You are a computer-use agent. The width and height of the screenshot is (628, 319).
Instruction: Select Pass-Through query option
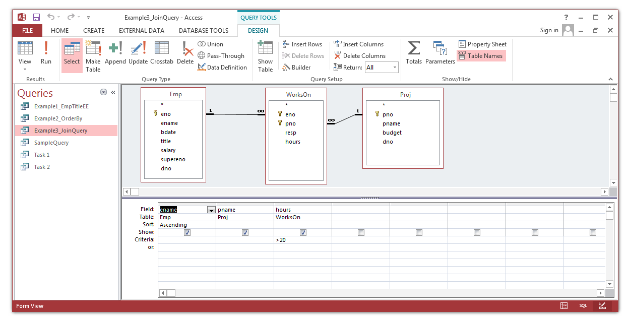[x=221, y=56]
